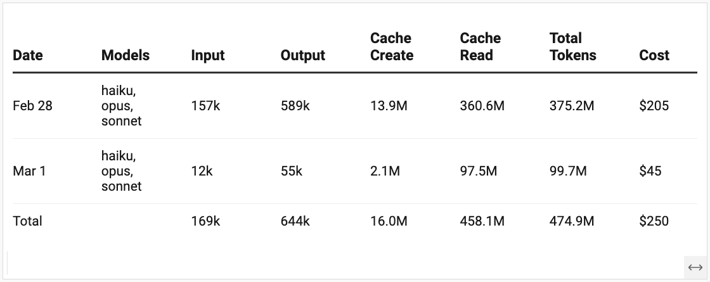710x282 pixels.
Task: Click the horizontal expand arrows icon
Action: click(695, 267)
